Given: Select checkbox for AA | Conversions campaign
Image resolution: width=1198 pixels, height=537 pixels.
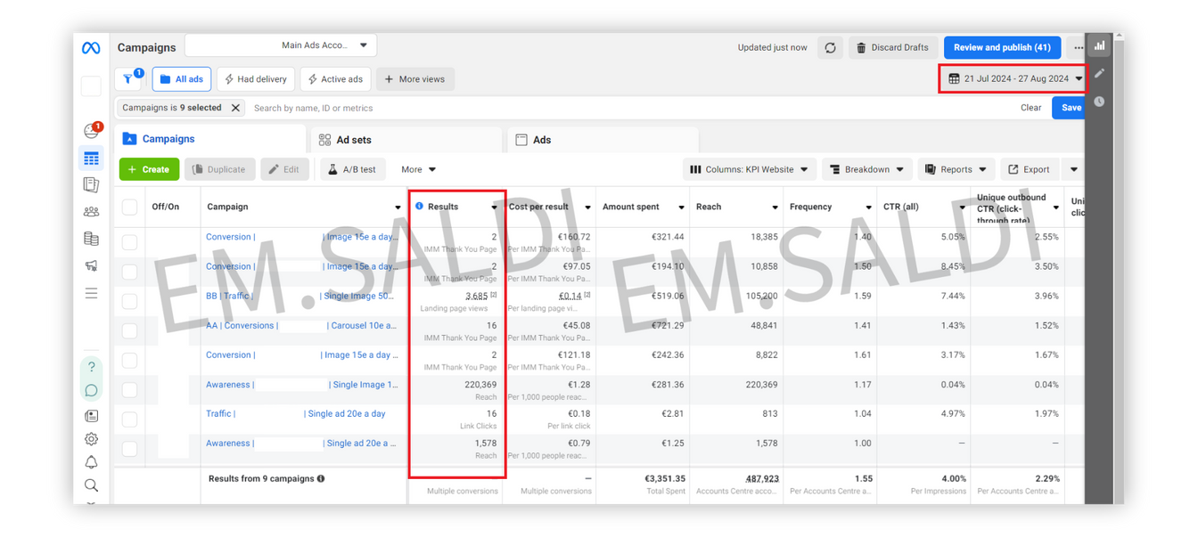Looking at the screenshot, I should [x=129, y=330].
